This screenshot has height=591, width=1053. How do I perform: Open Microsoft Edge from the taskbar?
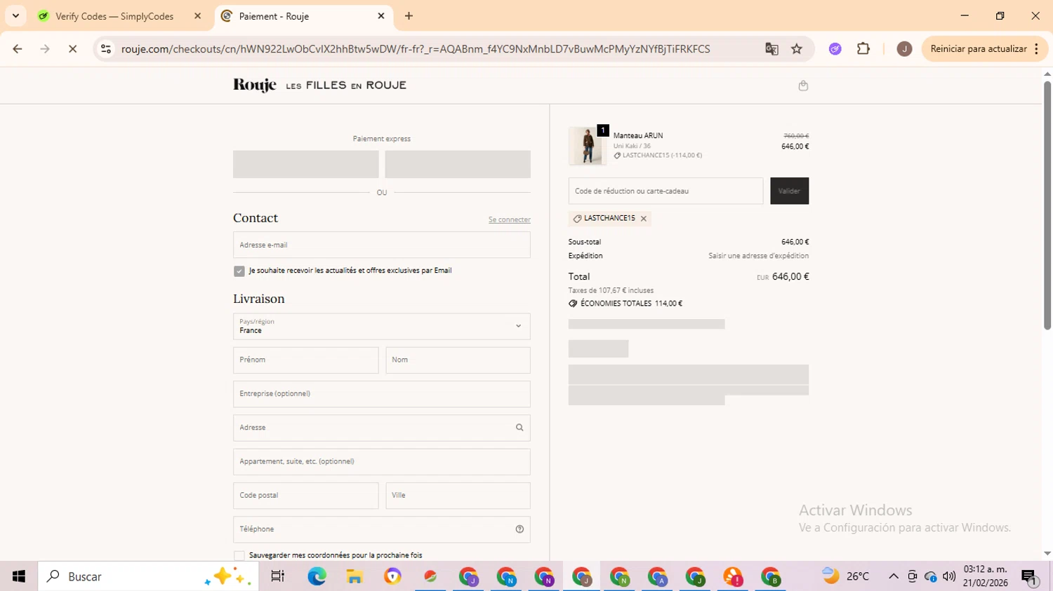(317, 576)
